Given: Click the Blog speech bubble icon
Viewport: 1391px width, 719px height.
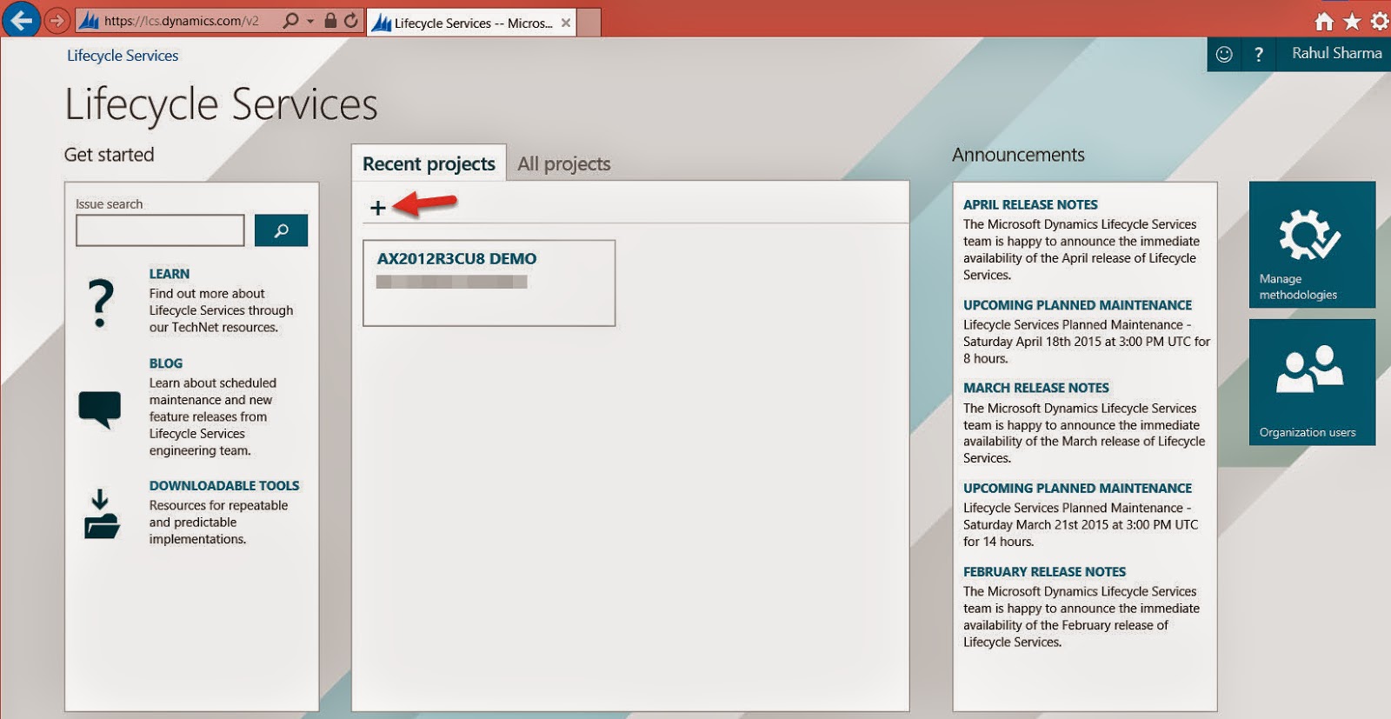Looking at the screenshot, I should click(99, 409).
